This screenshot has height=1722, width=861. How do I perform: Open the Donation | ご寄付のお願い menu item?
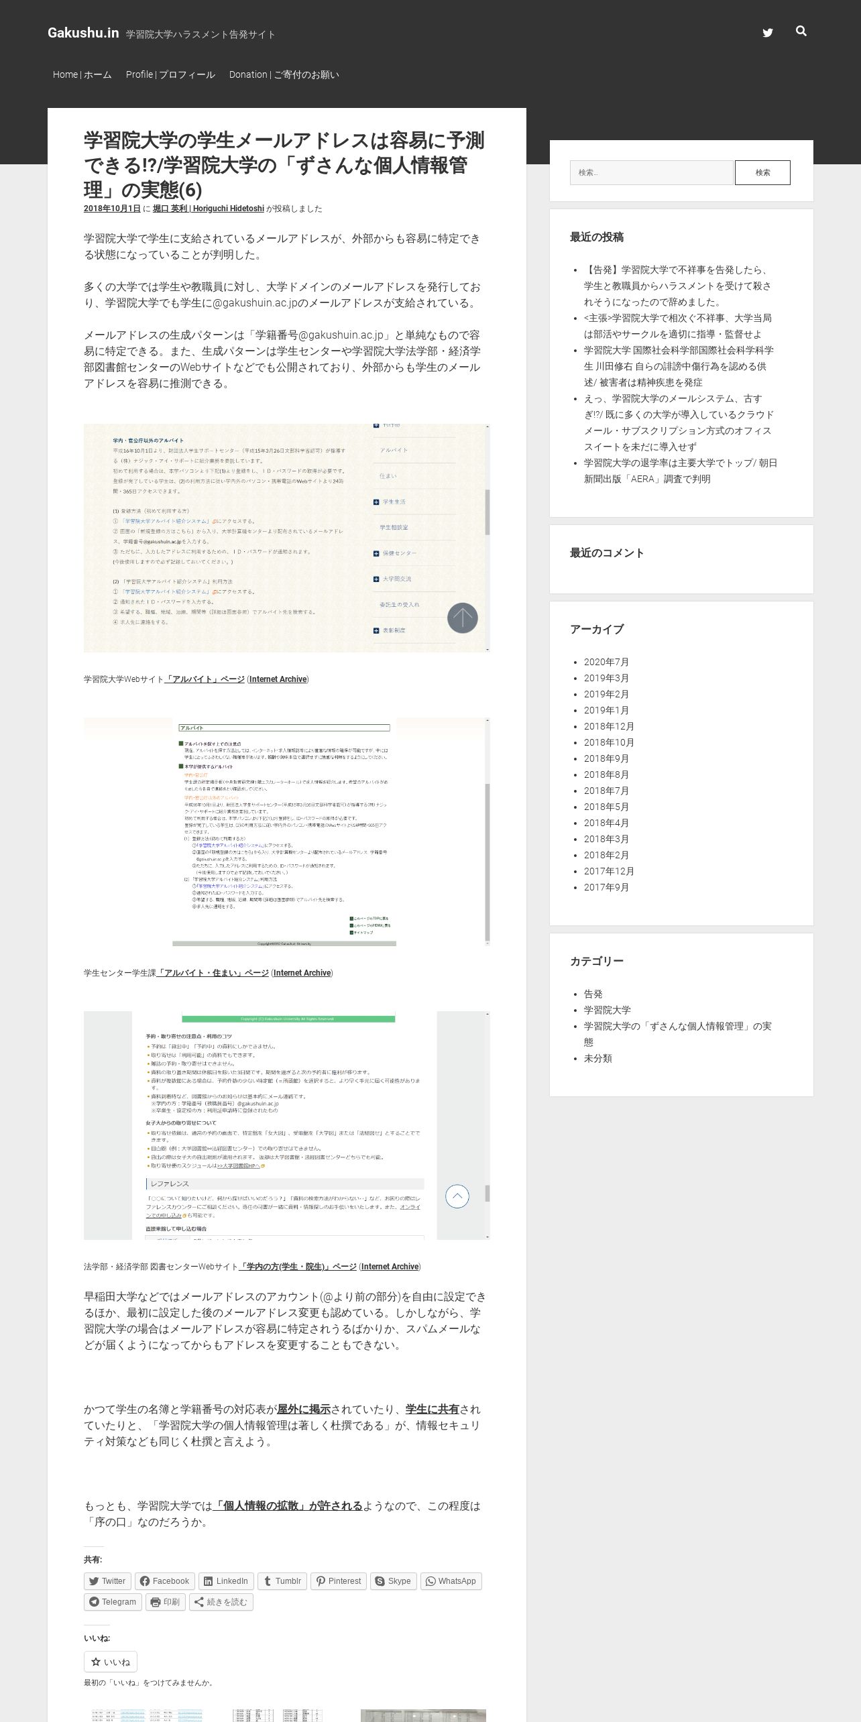284,74
